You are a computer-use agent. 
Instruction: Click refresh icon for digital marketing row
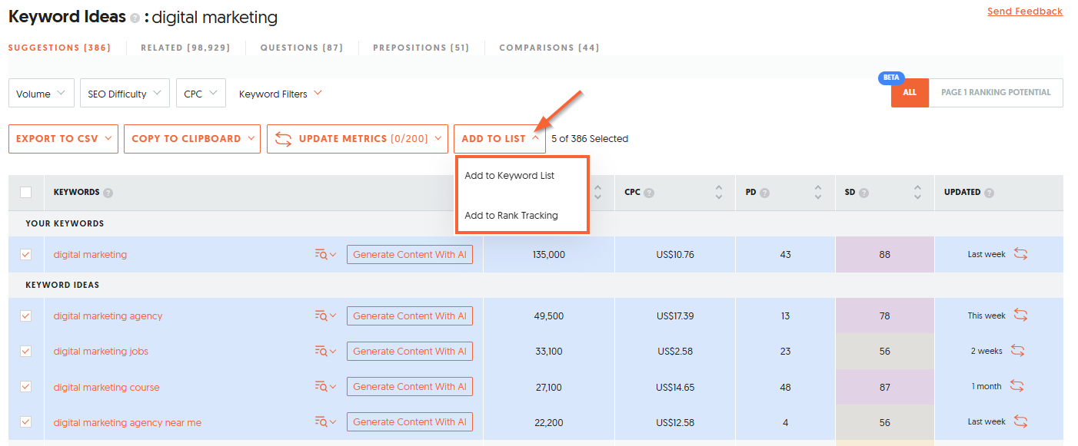pos(1020,254)
